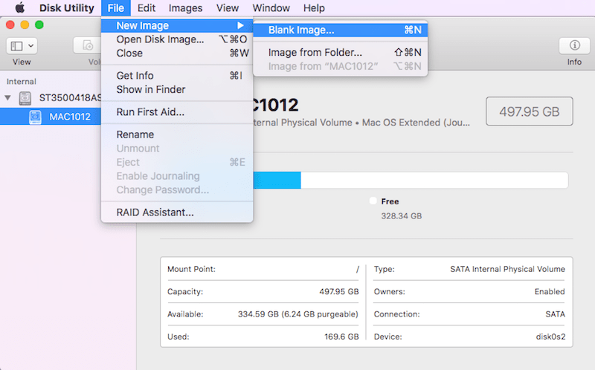Open the Window menu

tap(271, 8)
